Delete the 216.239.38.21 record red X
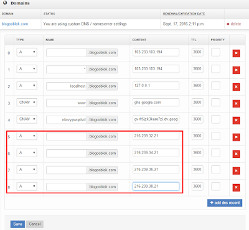249x230 pixels. 236,188
